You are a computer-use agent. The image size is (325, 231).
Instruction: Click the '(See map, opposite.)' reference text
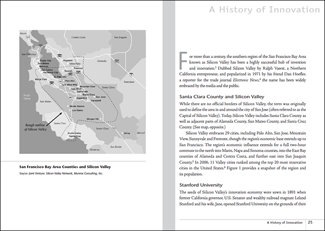[x=209, y=127]
